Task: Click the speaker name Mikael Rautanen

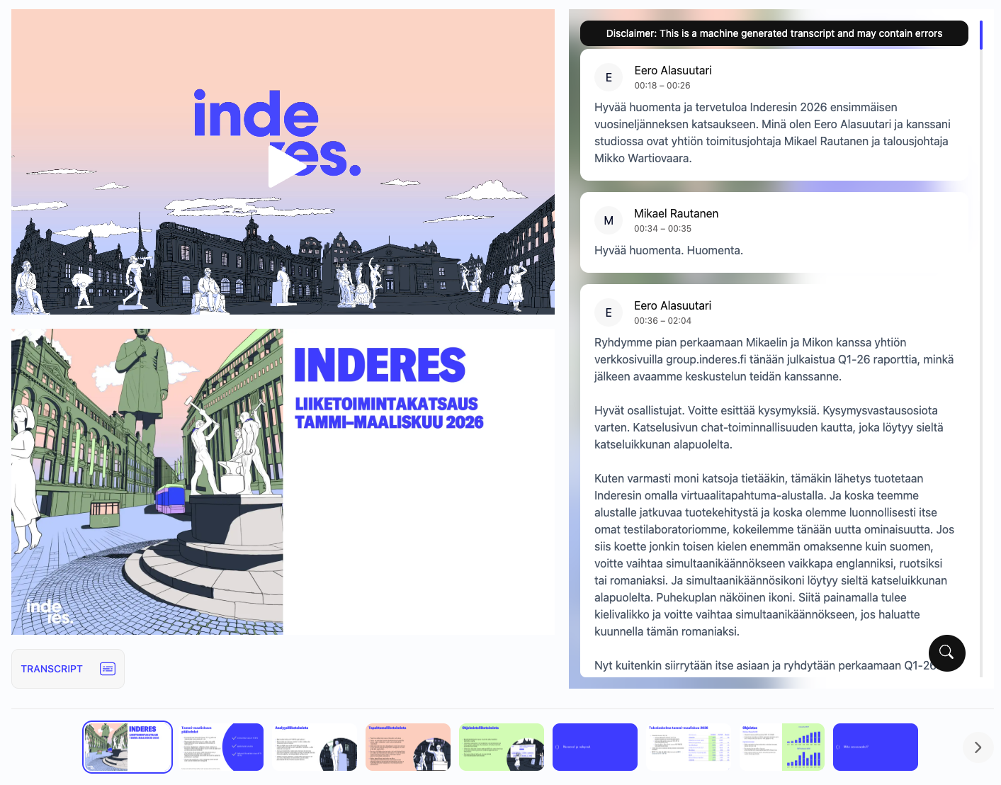Action: click(x=676, y=213)
